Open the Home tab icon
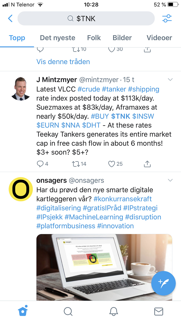The width and height of the screenshot is (181, 322). (x=23, y=311)
